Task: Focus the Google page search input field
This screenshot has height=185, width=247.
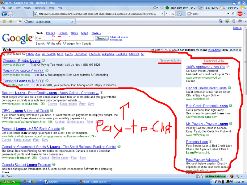Action: click(65, 38)
